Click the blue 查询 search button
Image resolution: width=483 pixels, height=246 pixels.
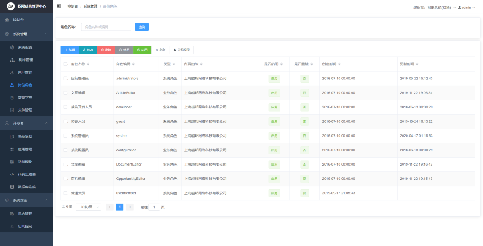(x=142, y=27)
